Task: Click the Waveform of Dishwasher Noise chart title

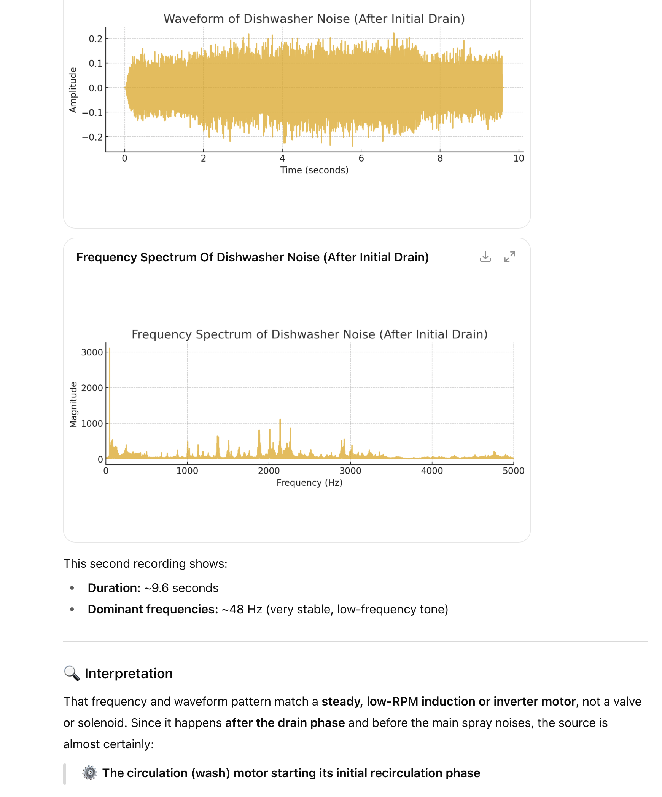Action: click(x=314, y=19)
